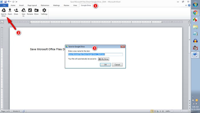
Task: Switch to the Review tab
Action: tap(66, 5)
